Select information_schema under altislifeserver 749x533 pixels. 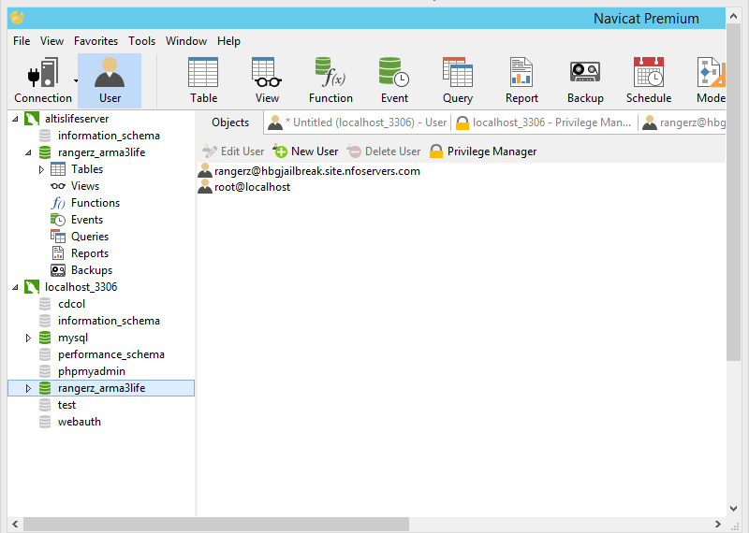pos(109,136)
